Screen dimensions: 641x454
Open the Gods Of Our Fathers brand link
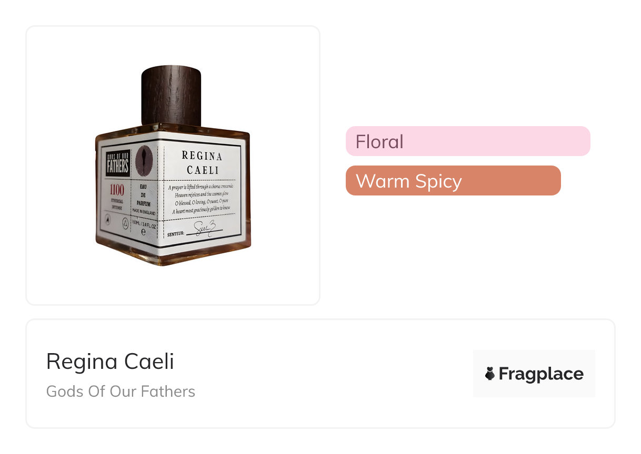(121, 391)
